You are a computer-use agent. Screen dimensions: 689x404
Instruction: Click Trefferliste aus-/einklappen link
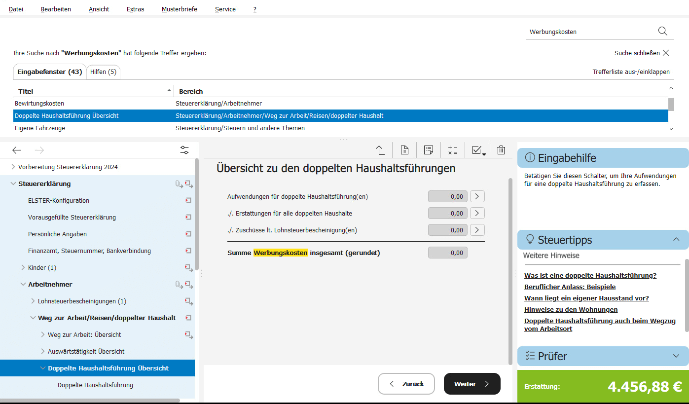click(631, 72)
